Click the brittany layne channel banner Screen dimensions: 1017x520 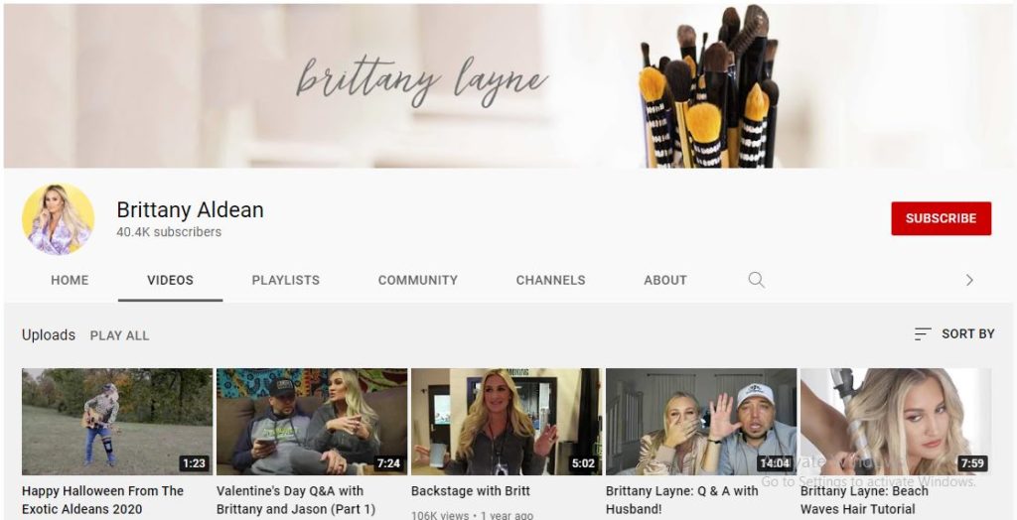(x=508, y=85)
